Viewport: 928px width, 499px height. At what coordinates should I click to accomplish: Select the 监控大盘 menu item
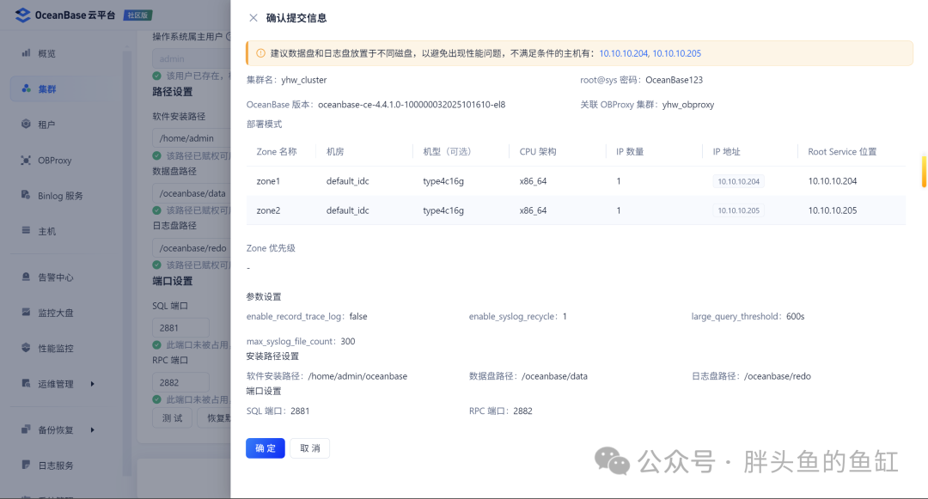click(x=56, y=313)
